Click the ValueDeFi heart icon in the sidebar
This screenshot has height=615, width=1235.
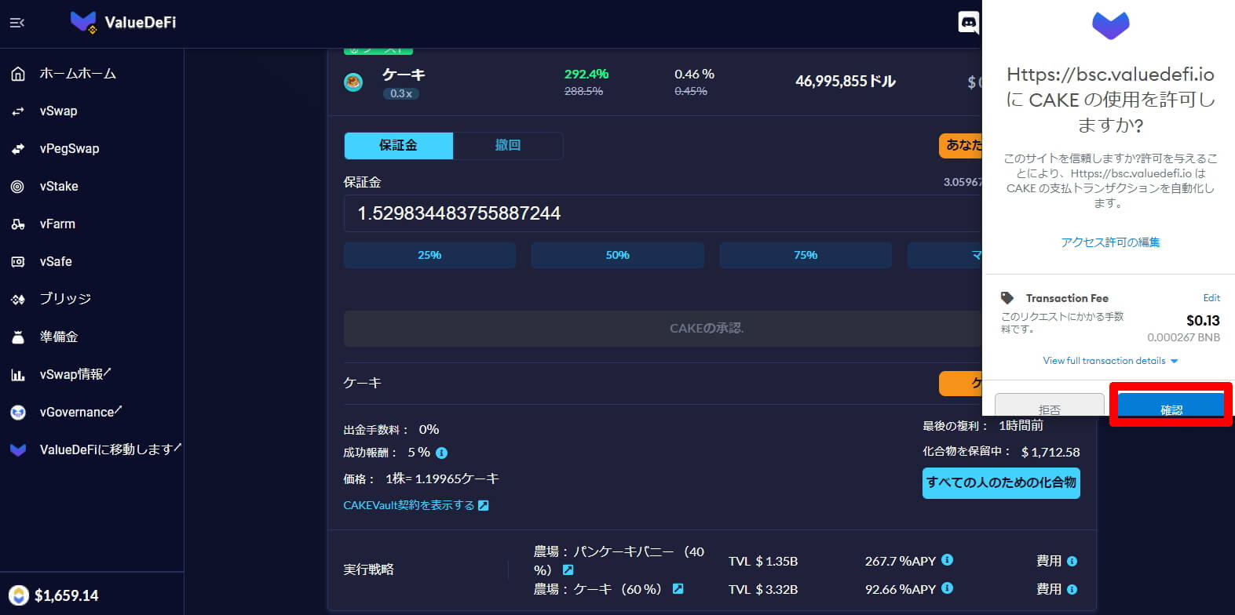(x=18, y=450)
